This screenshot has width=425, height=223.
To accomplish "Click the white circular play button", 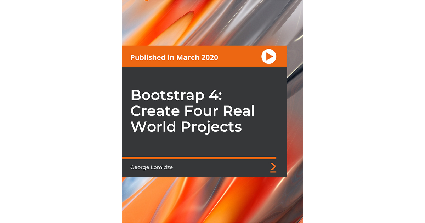I will 269,56.
